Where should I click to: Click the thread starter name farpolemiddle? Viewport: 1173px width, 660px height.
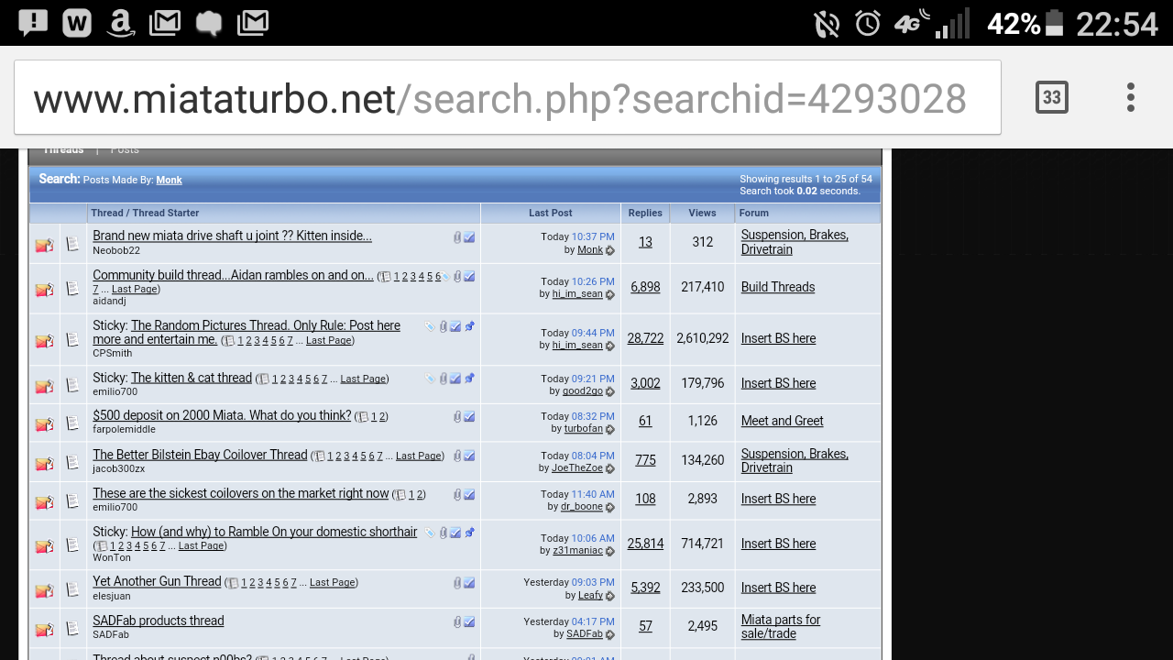pyautogui.click(x=124, y=430)
